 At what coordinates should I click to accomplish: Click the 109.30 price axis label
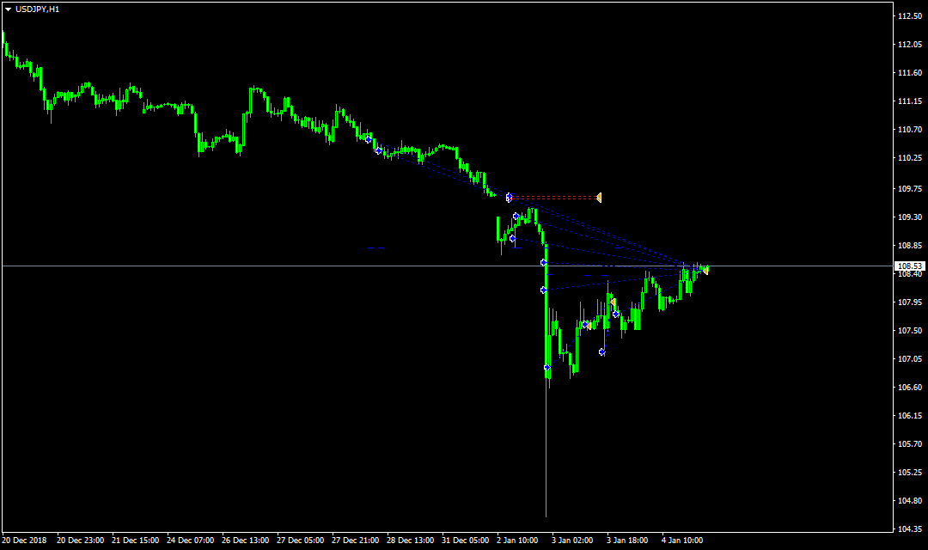click(x=910, y=217)
